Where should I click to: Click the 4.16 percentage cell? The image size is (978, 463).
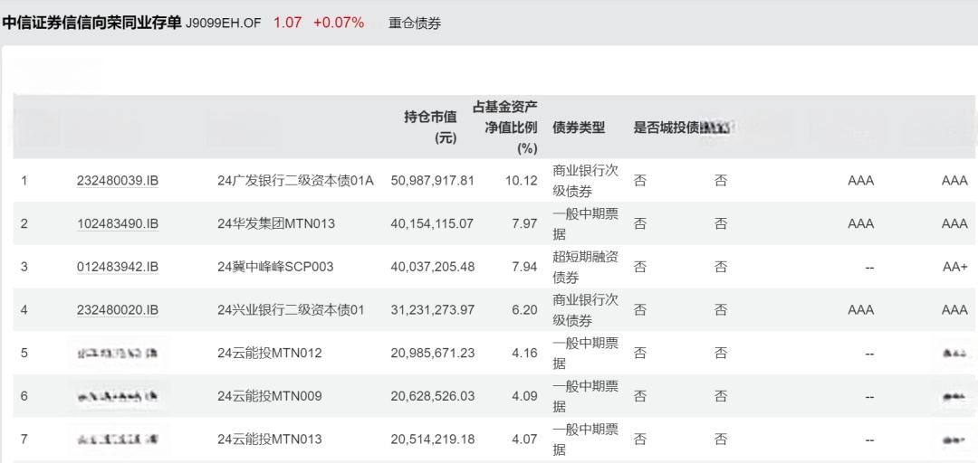coord(524,354)
